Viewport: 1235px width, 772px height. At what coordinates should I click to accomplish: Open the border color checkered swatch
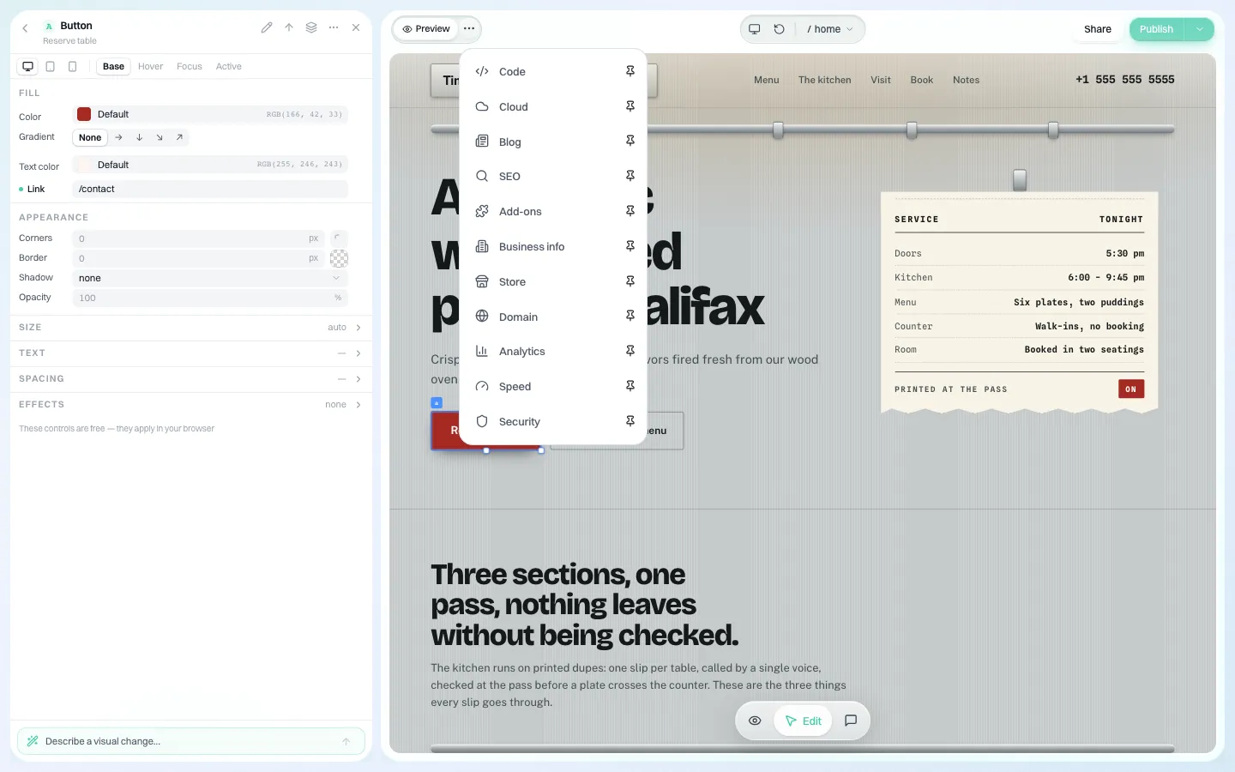pos(339,258)
